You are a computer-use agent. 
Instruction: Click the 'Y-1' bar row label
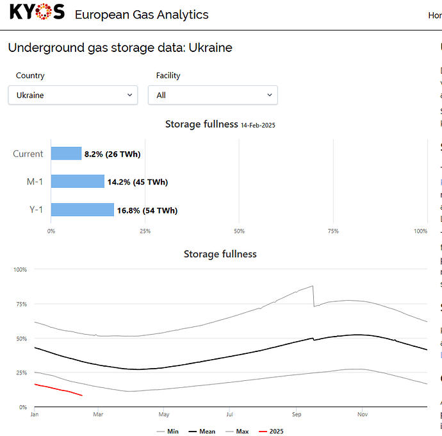point(36,210)
